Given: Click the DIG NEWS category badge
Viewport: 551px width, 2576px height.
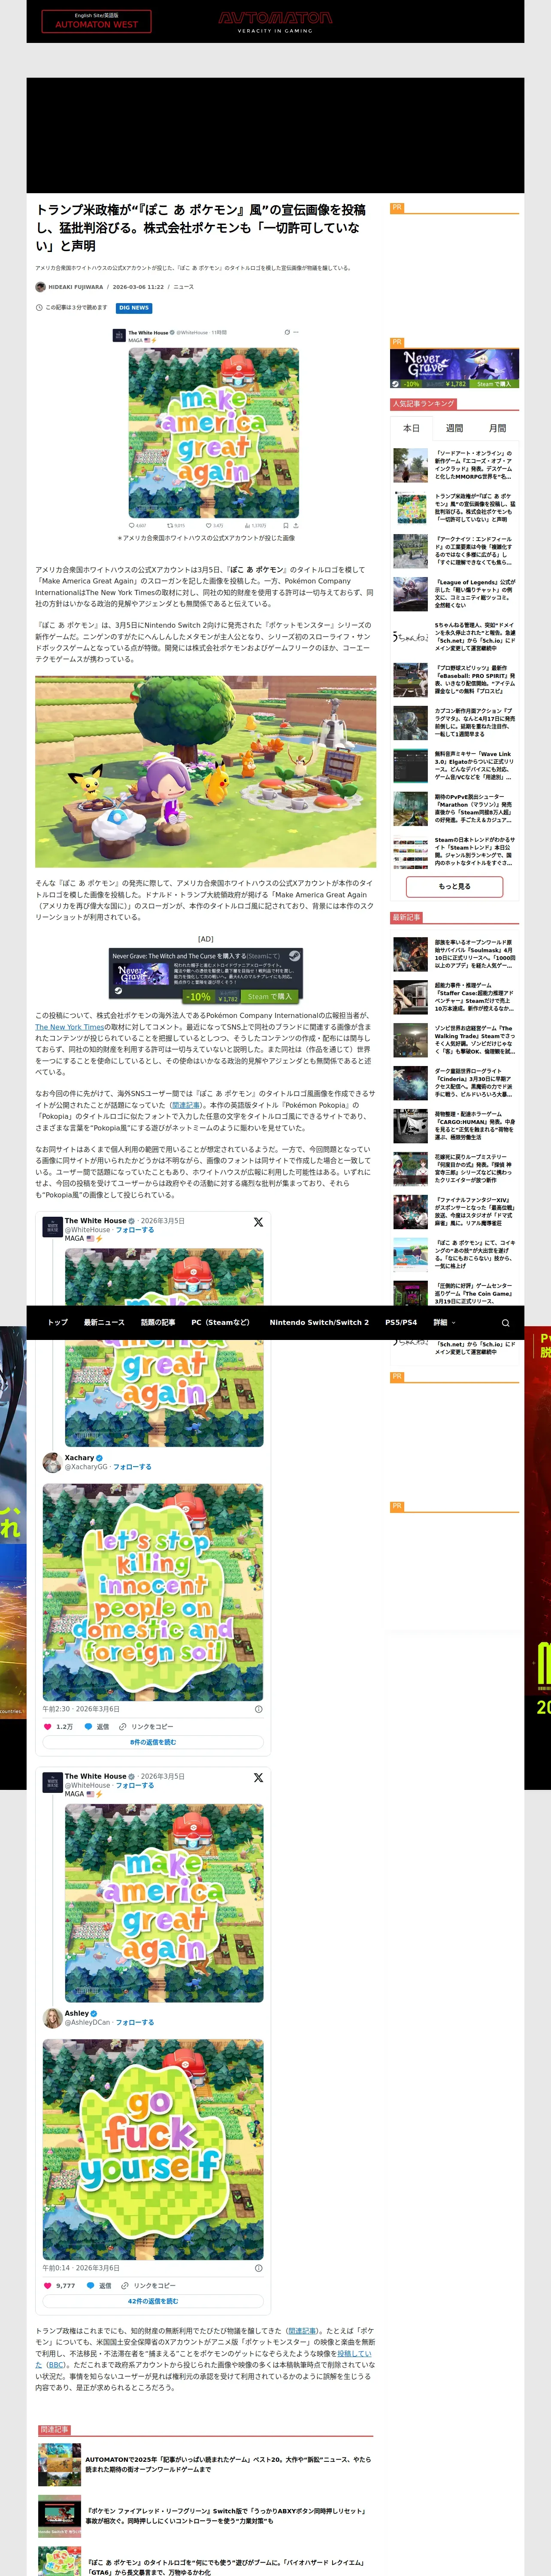Looking at the screenshot, I should (x=134, y=308).
